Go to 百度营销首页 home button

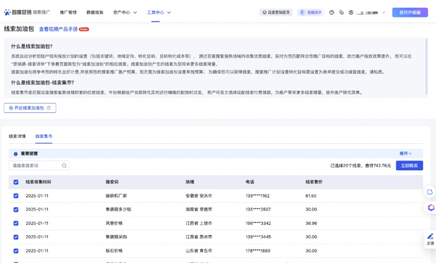point(276,12)
